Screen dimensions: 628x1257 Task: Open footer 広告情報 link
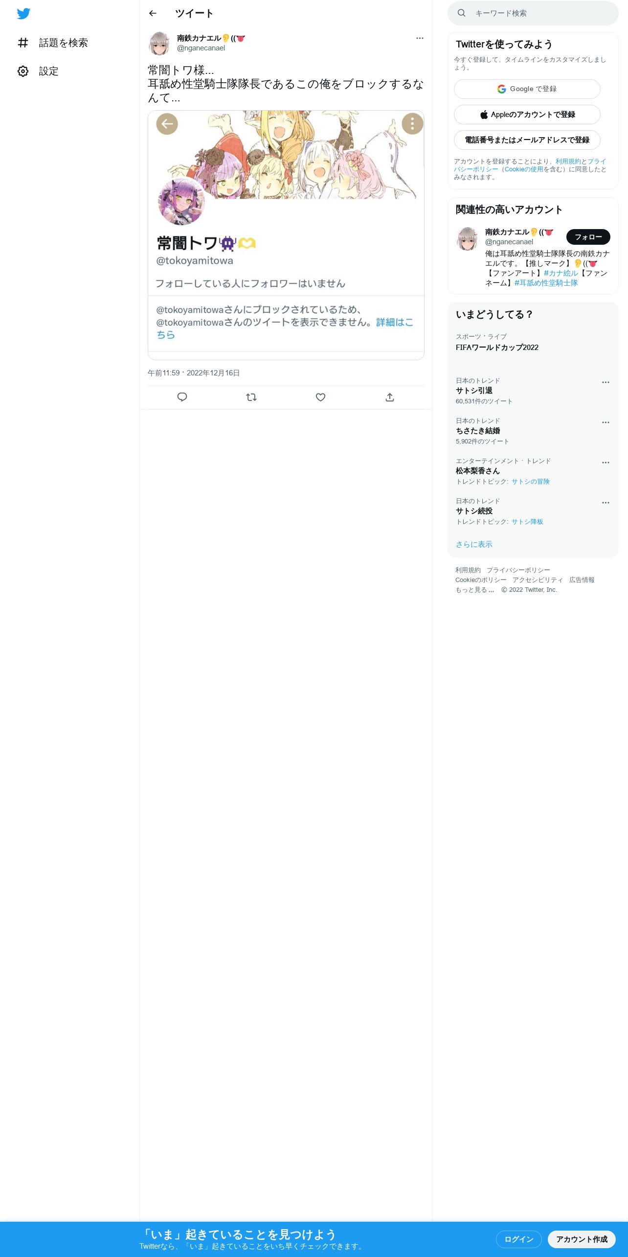(x=582, y=580)
